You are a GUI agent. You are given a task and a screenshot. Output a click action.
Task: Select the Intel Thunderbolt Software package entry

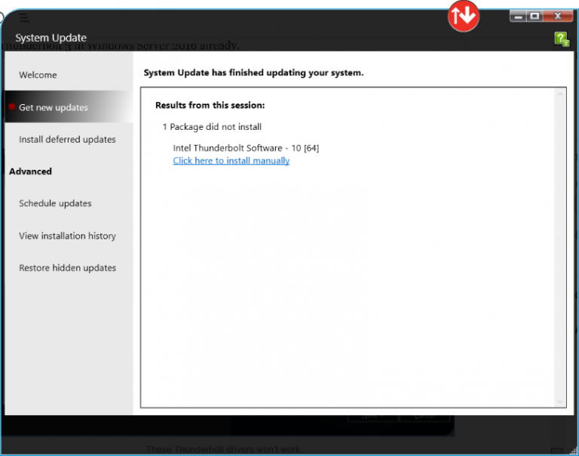(x=246, y=148)
